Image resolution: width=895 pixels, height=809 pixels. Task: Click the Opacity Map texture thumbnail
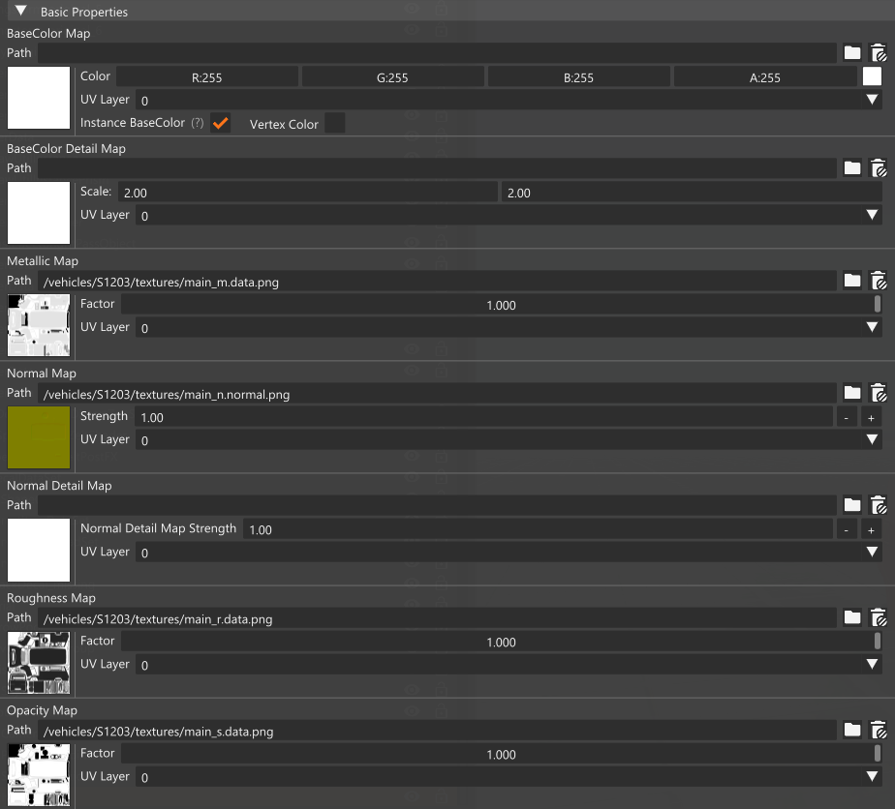point(38,774)
